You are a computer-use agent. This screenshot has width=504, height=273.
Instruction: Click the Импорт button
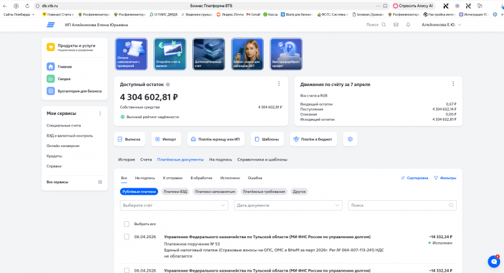pyautogui.click(x=166, y=139)
